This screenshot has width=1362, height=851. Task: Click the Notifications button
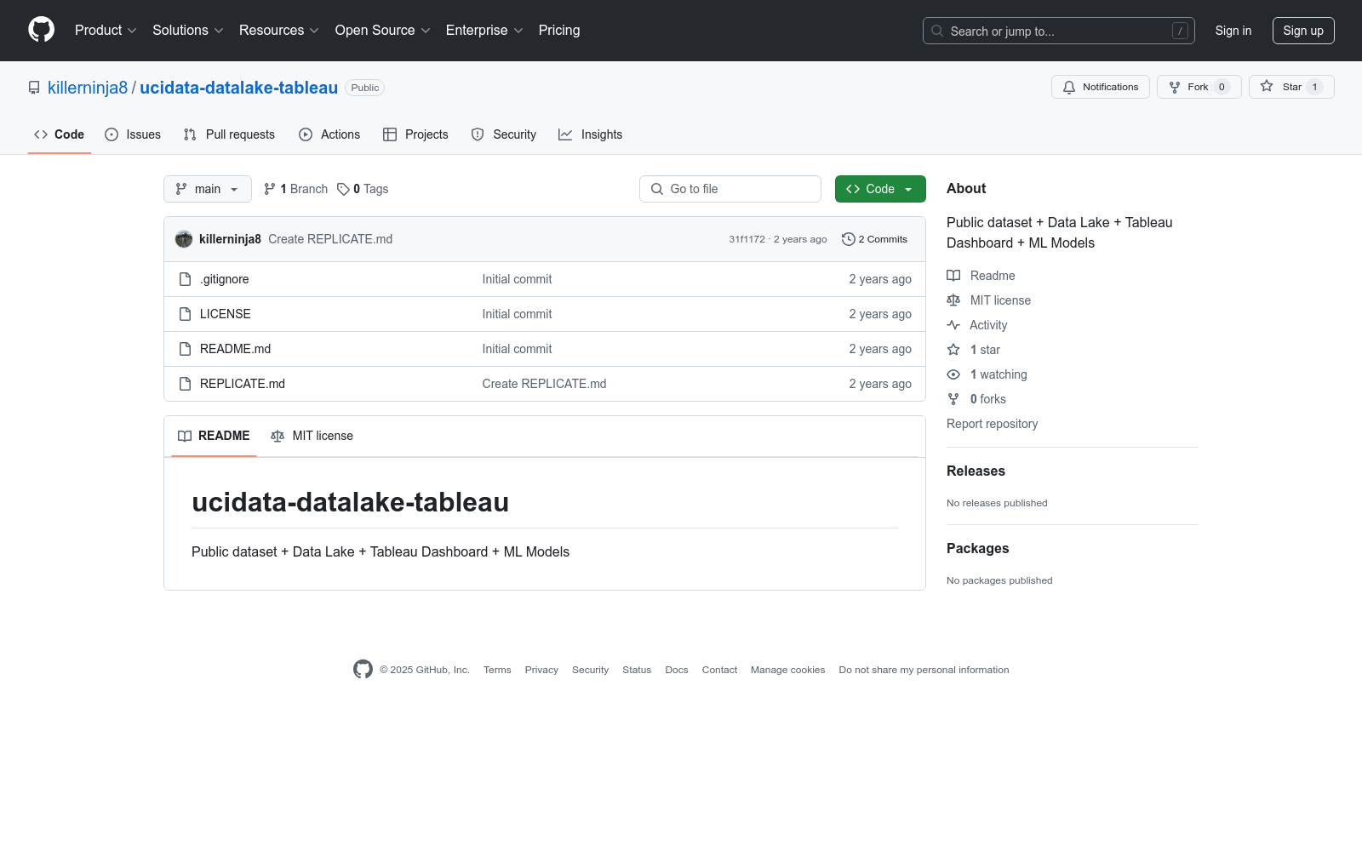[1101, 87]
